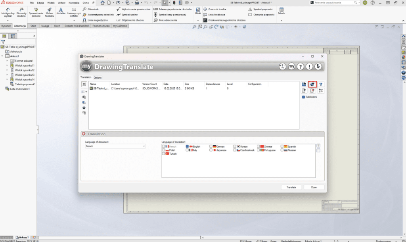Switch to the Szkic ribbon tab
This screenshot has width=406, height=242.
pos(33,26)
